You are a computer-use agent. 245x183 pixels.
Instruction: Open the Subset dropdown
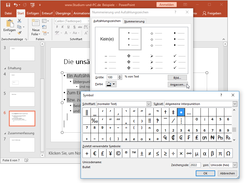(235, 104)
